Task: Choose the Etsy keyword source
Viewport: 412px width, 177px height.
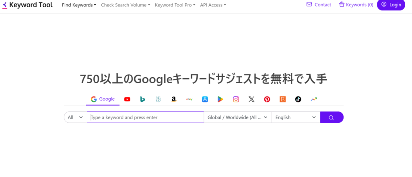Action: click(x=282, y=99)
